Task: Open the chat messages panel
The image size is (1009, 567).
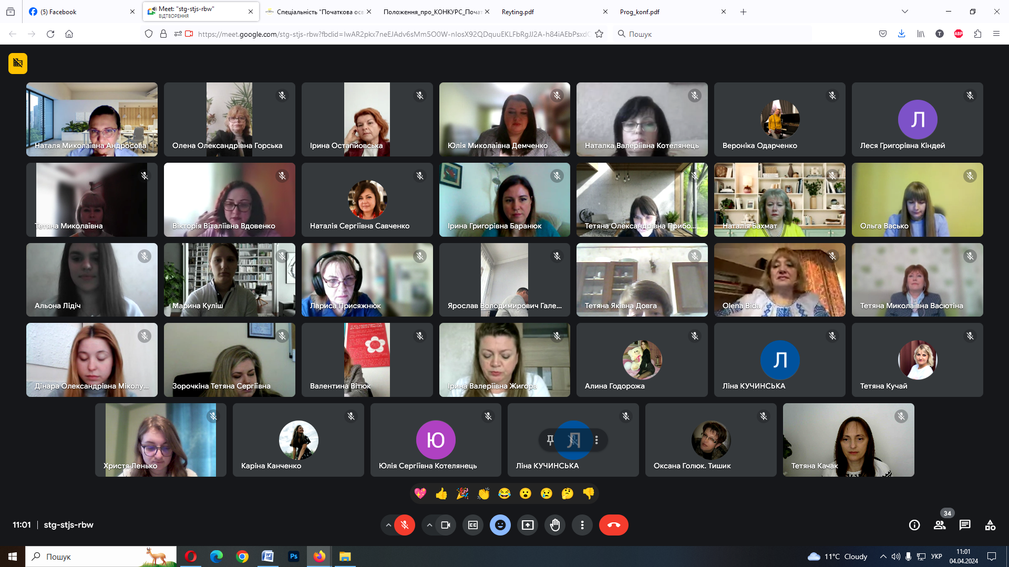Action: pyautogui.click(x=965, y=525)
